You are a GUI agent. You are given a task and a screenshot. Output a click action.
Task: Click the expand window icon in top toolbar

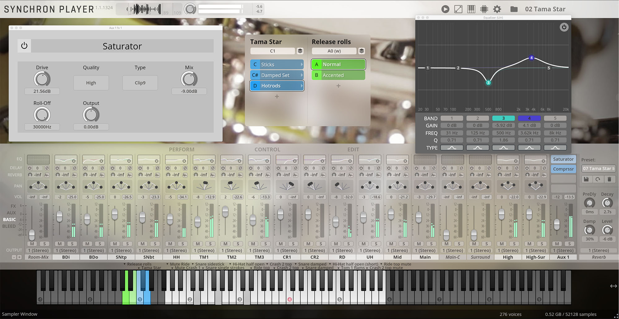click(x=458, y=9)
